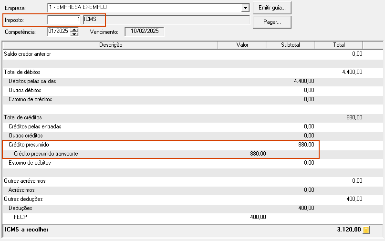Click the Subtotal column header
The width and height of the screenshot is (385, 241).
pyautogui.click(x=290, y=45)
